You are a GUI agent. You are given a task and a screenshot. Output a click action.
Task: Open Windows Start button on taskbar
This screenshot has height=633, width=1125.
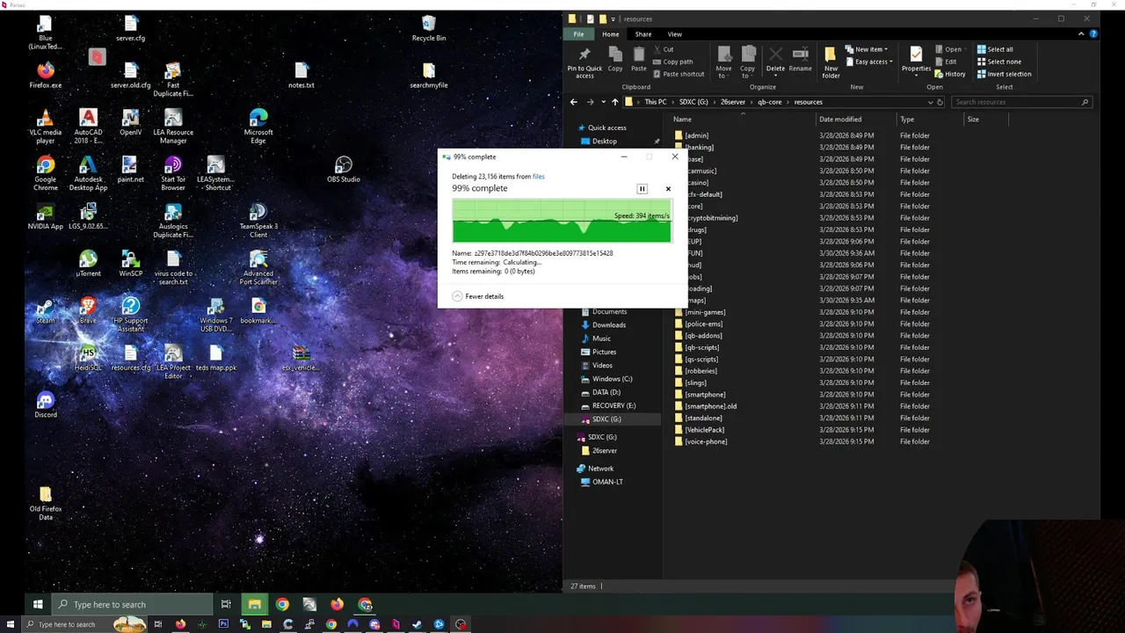[x=38, y=604]
